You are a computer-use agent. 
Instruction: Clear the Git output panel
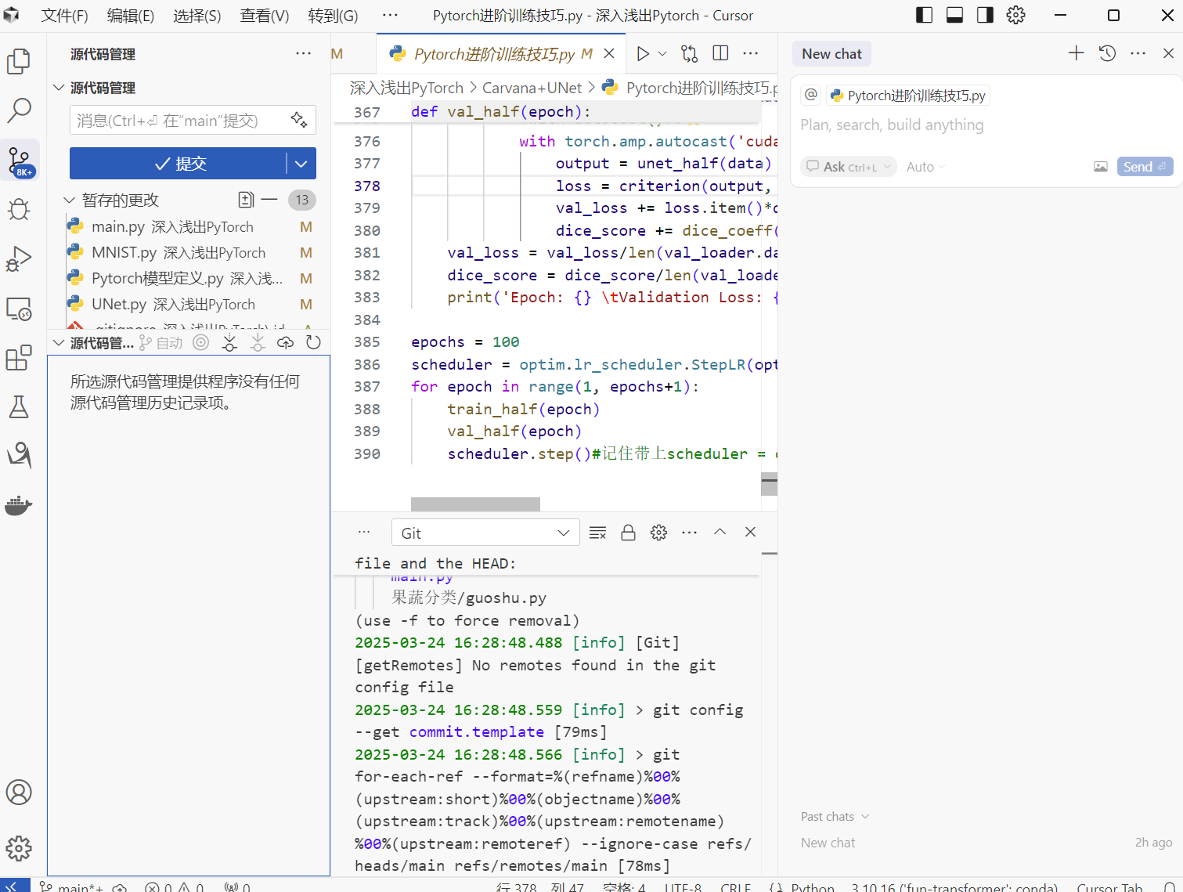pyautogui.click(x=597, y=533)
